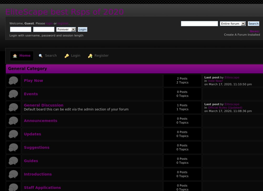The image size is (263, 191).
Task: Click the magnifier icon beside Search
Action: click(x=41, y=56)
